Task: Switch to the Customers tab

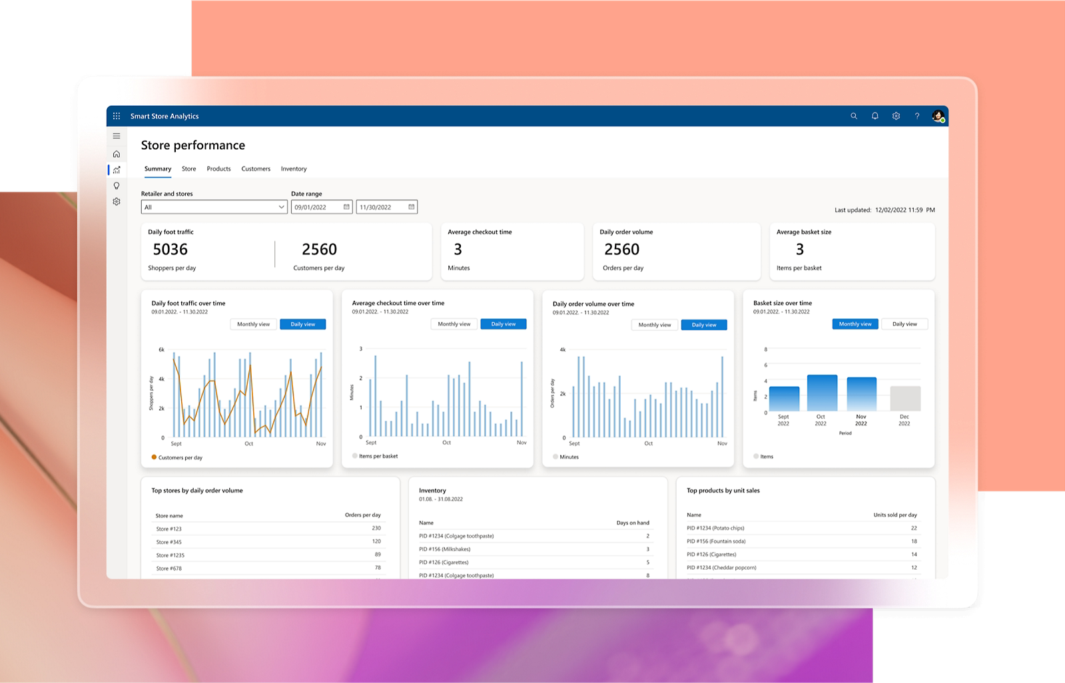Action: coord(256,169)
